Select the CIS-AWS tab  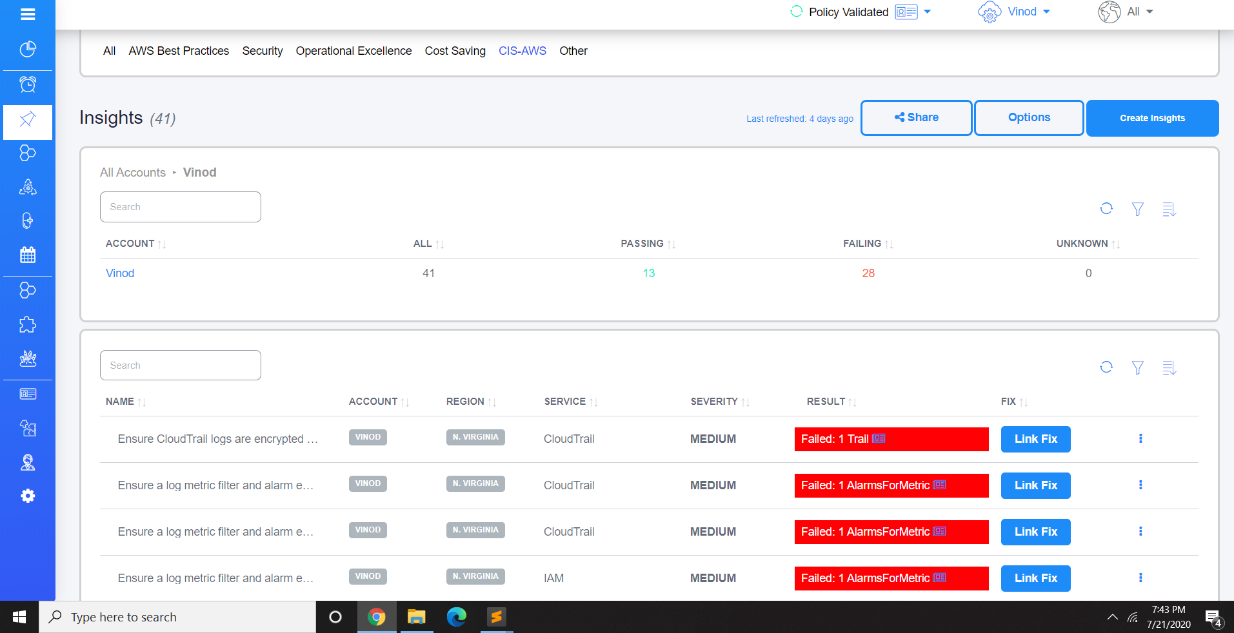coord(522,51)
